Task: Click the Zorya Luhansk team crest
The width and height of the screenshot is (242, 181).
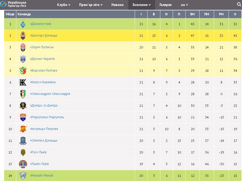Action: (x=23, y=47)
